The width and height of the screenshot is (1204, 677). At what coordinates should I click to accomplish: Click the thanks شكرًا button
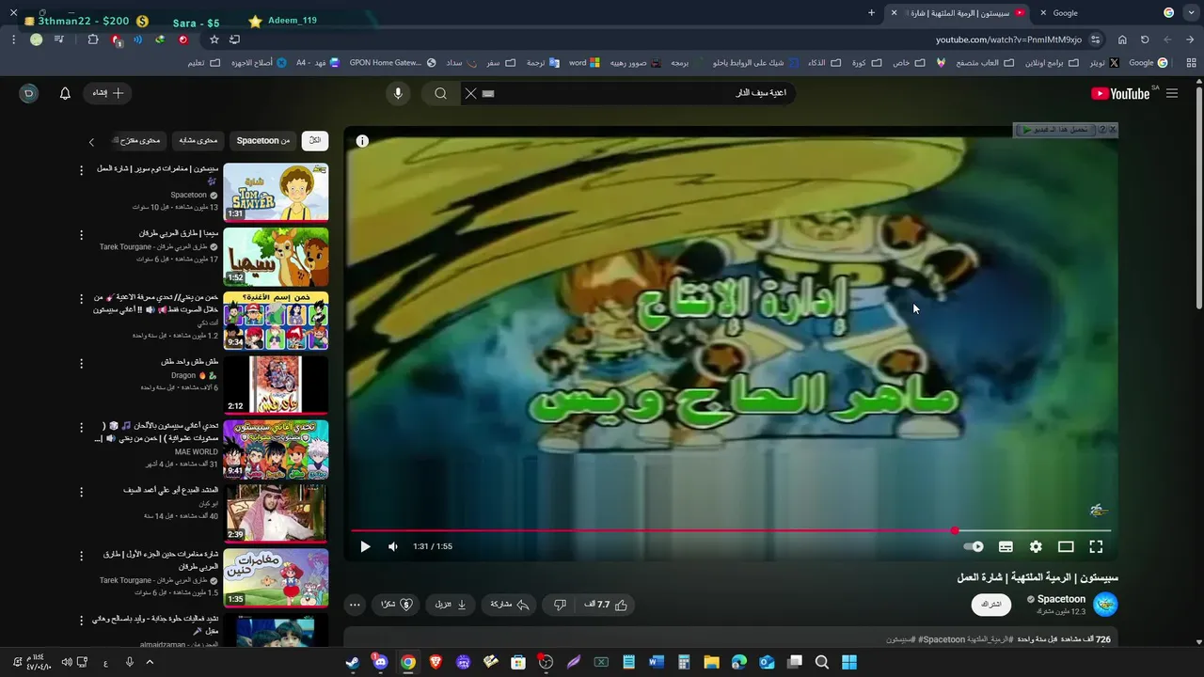(x=395, y=605)
